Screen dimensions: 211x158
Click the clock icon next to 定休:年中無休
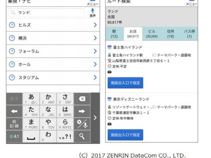(x=109, y=118)
